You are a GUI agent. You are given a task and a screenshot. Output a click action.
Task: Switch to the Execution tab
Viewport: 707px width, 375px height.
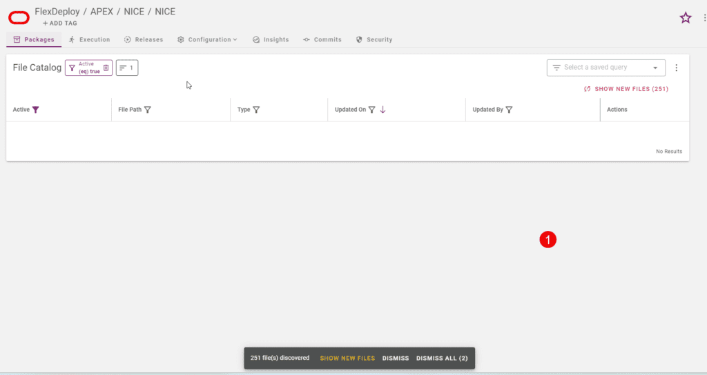click(x=89, y=39)
